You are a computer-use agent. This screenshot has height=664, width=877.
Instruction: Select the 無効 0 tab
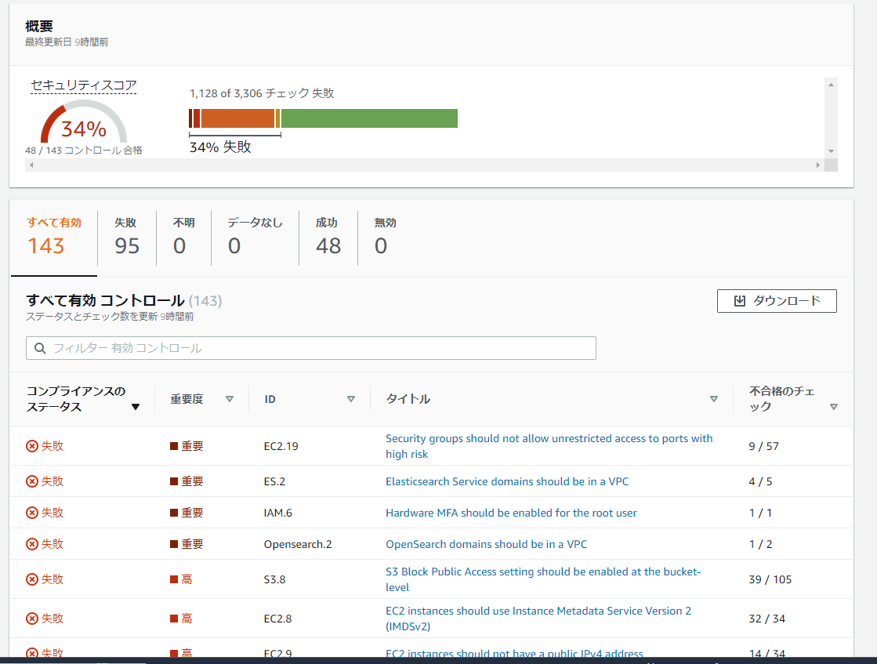pos(386,238)
